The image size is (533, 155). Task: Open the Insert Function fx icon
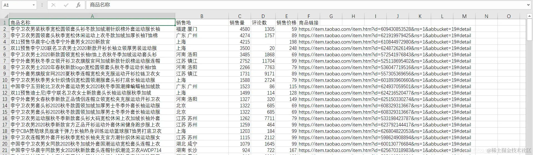click(x=79, y=5)
